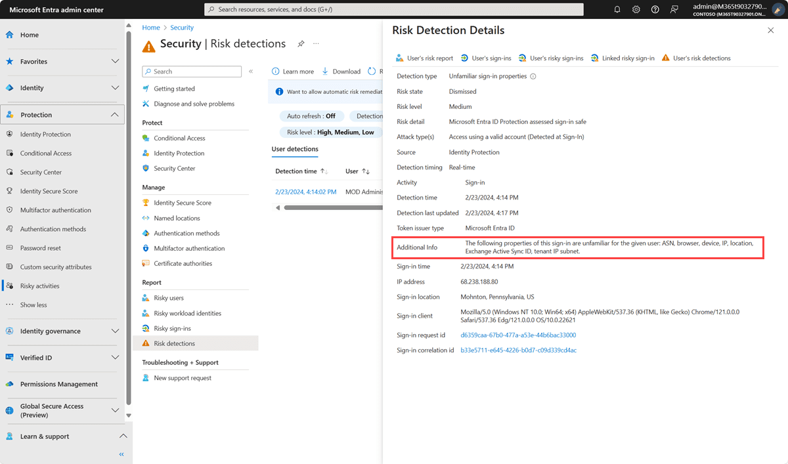This screenshot has height=464, width=788.
Task: Open User's risky sign-ins
Action: click(551, 58)
